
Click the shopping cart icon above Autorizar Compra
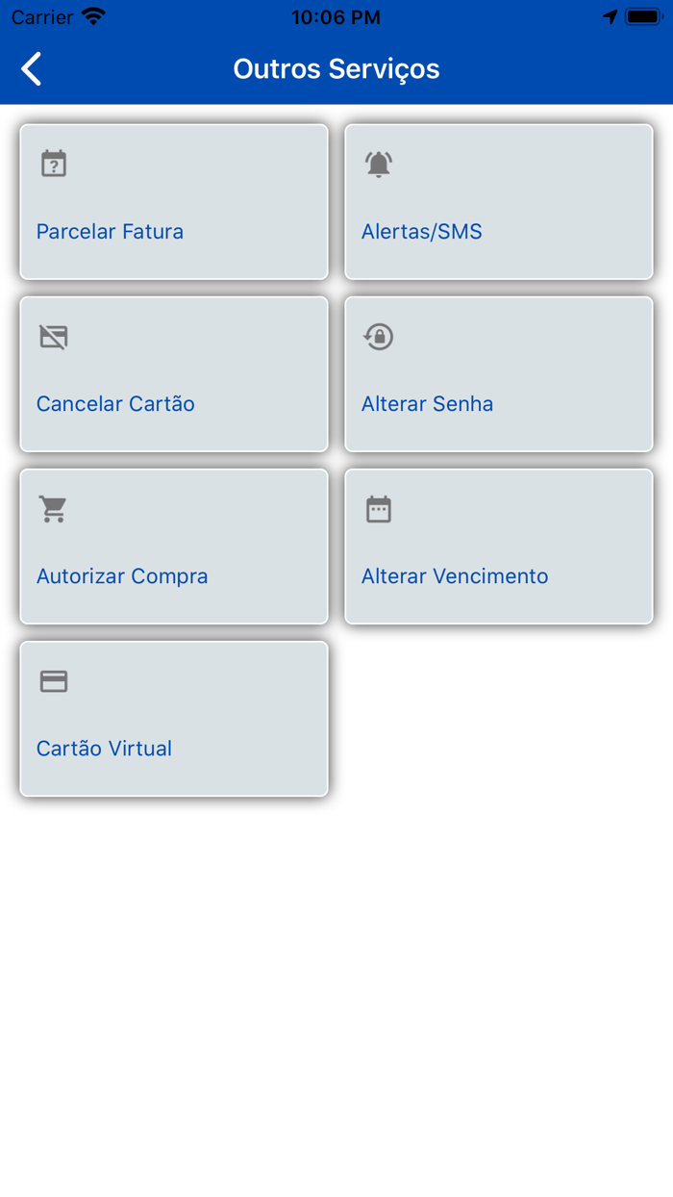pos(53,508)
